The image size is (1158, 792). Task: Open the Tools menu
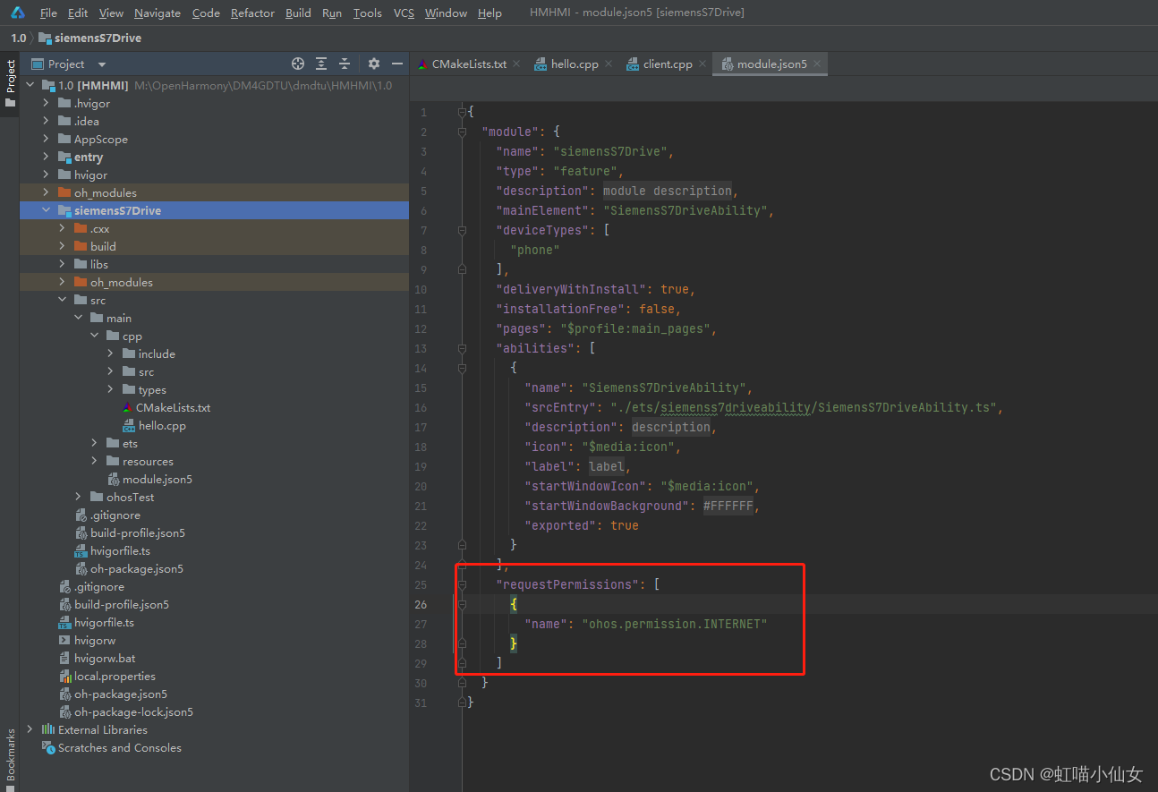(x=367, y=13)
